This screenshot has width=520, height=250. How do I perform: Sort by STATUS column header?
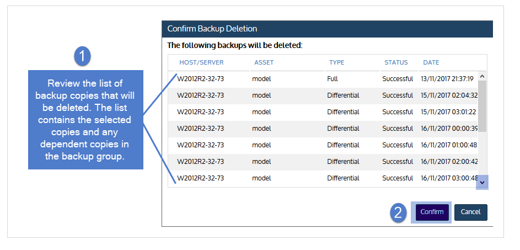(x=396, y=62)
